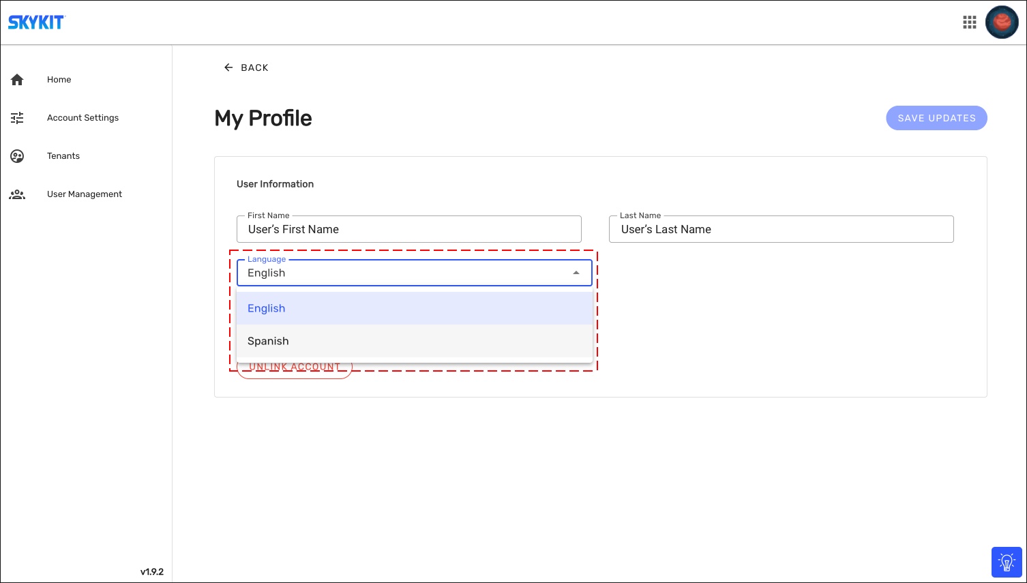1027x583 pixels.
Task: Open User Management in the sidebar
Action: click(x=85, y=194)
